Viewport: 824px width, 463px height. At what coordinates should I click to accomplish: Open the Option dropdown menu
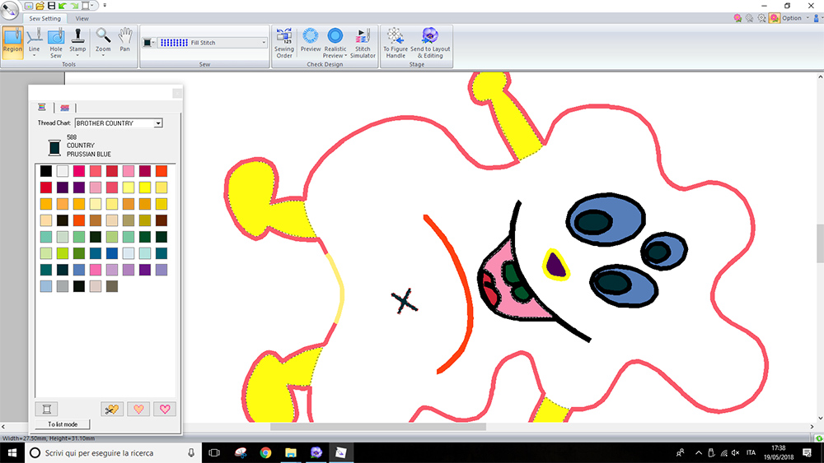(795, 18)
